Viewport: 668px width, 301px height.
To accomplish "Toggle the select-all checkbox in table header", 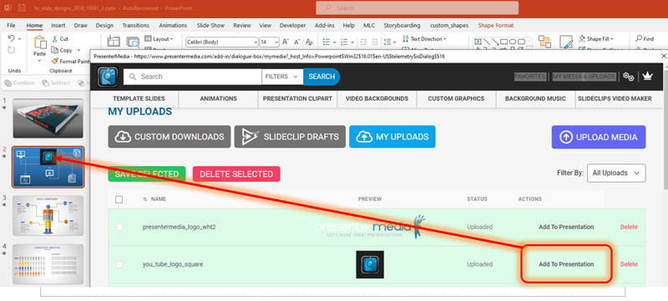I will pos(119,199).
